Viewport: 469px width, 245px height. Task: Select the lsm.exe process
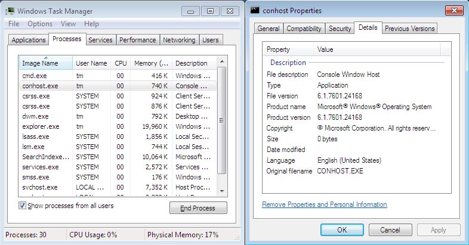click(118, 147)
